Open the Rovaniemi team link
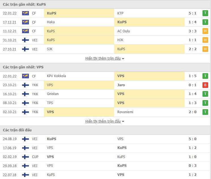 click(125, 112)
